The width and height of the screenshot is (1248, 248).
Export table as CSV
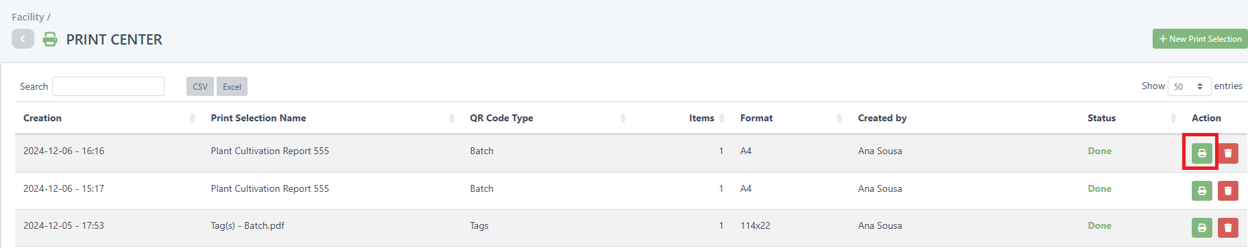[200, 86]
